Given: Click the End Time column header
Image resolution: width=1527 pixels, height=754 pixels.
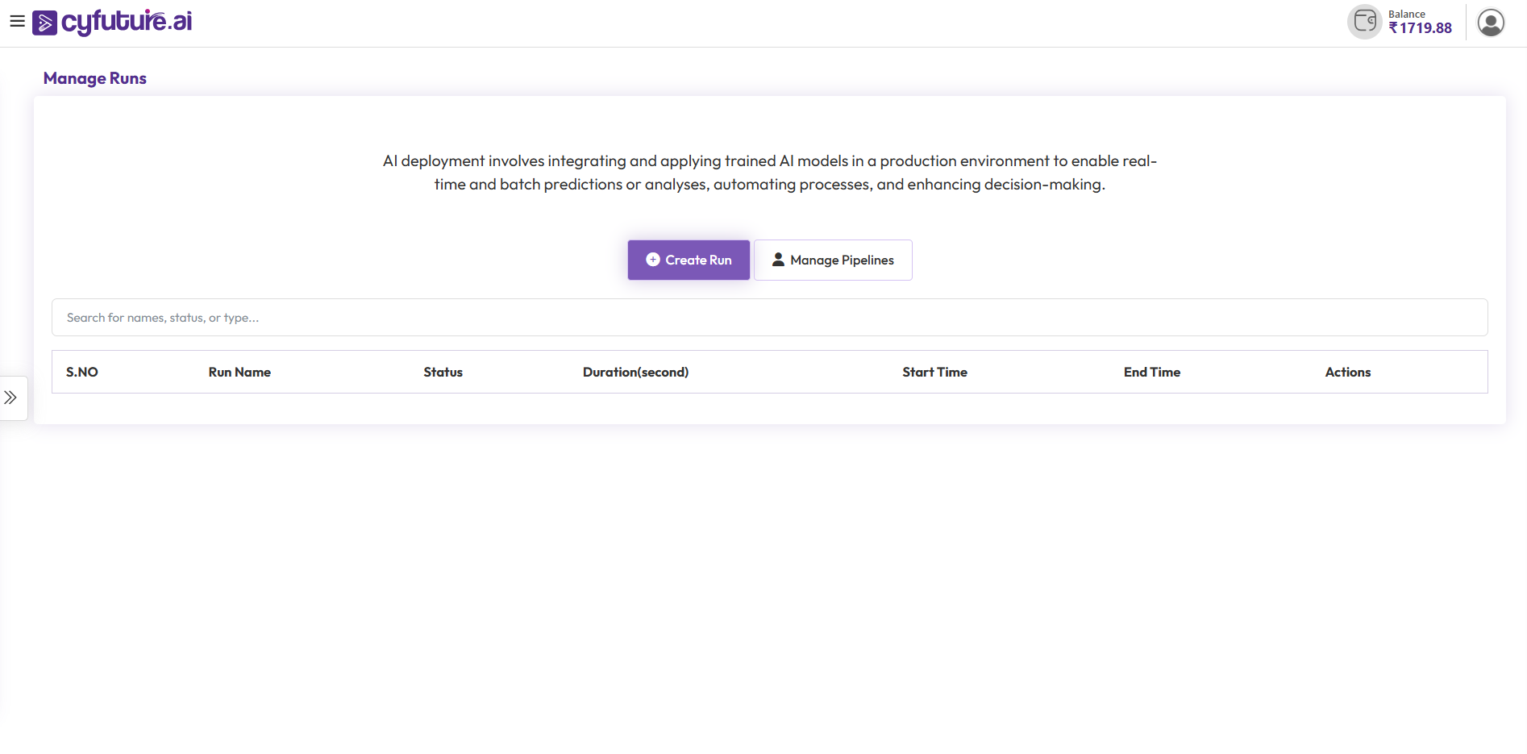Looking at the screenshot, I should coord(1151,372).
